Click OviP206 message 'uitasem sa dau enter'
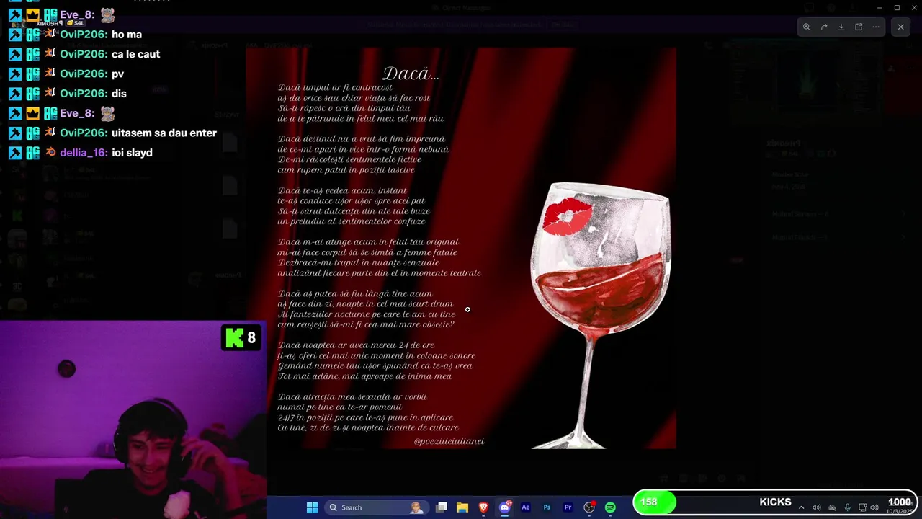The image size is (922, 519). 164,133
